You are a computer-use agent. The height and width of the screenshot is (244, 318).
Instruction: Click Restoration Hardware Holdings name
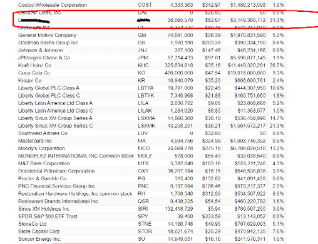(75, 193)
